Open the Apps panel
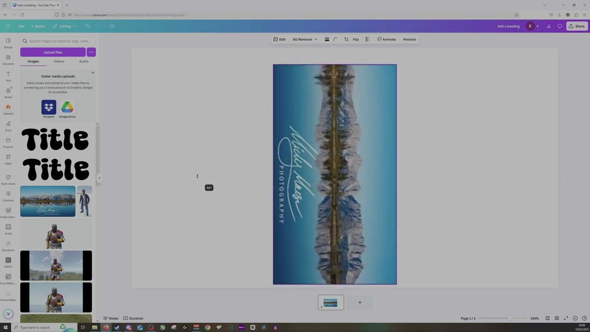 [x=8, y=160]
